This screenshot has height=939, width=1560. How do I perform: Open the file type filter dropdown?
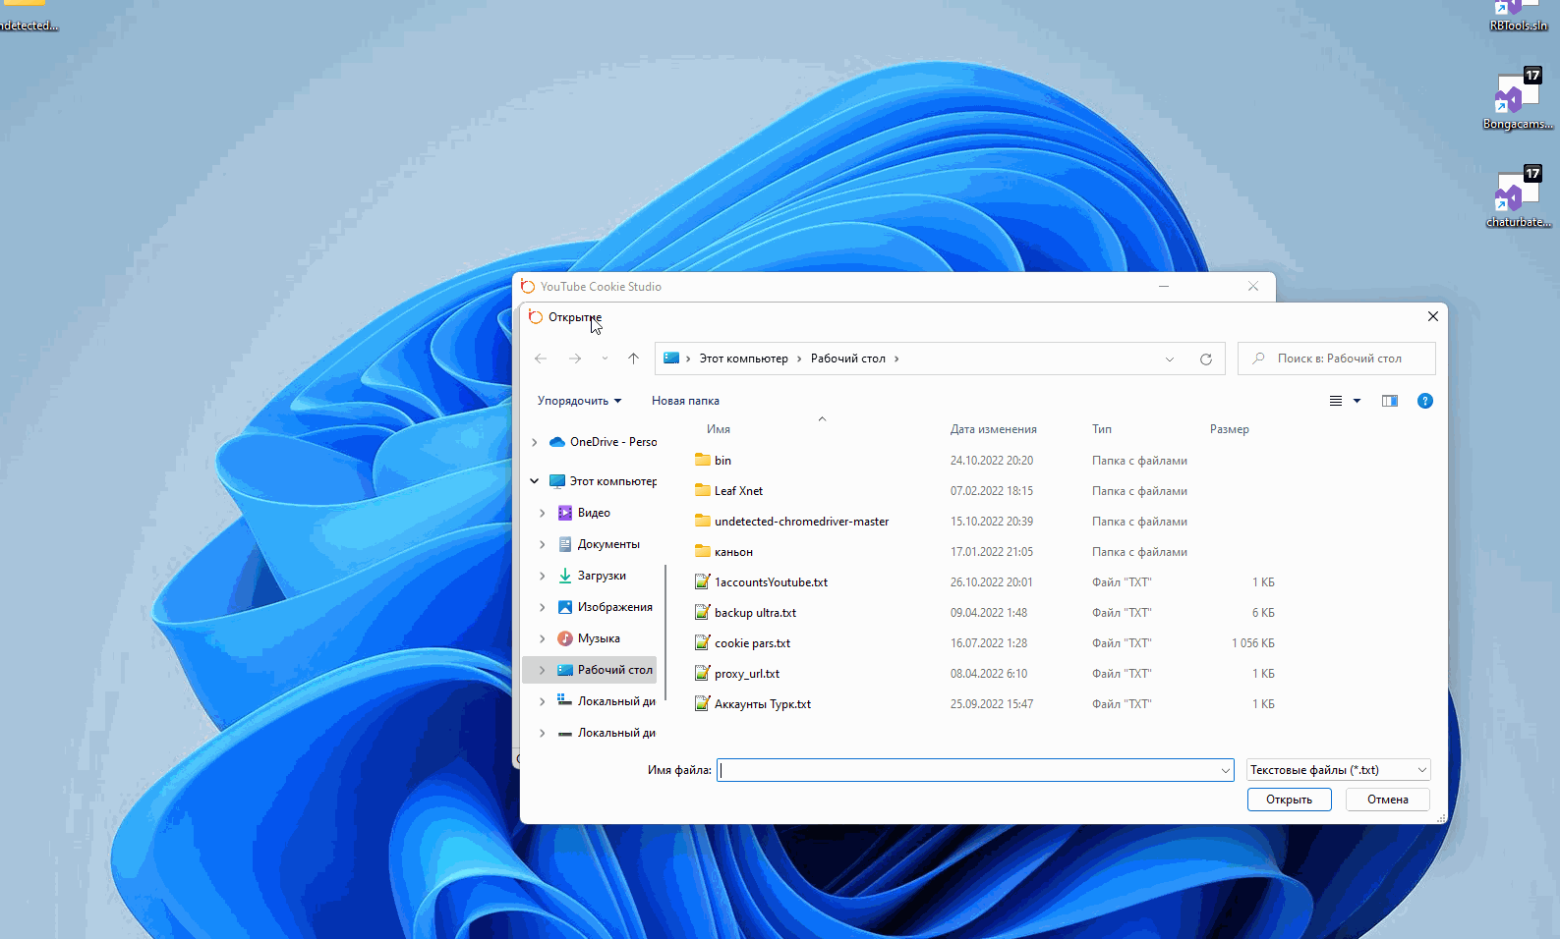[x=1338, y=770]
